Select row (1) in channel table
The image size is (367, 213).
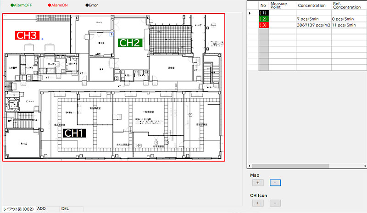tap(263, 13)
